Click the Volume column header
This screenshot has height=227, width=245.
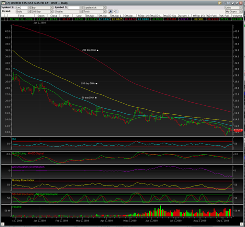pyautogui.click(x=237, y=15)
